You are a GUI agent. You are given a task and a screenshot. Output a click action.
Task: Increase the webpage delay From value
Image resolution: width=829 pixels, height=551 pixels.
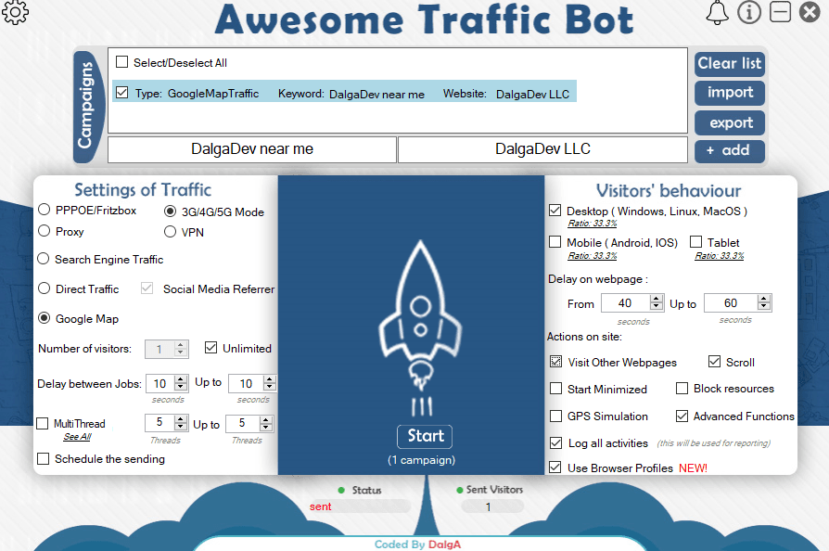[x=657, y=299]
